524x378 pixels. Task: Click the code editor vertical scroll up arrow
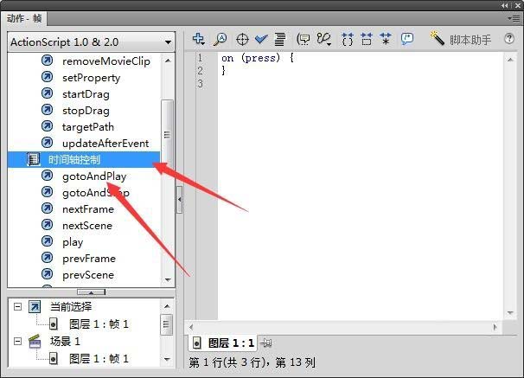point(510,60)
